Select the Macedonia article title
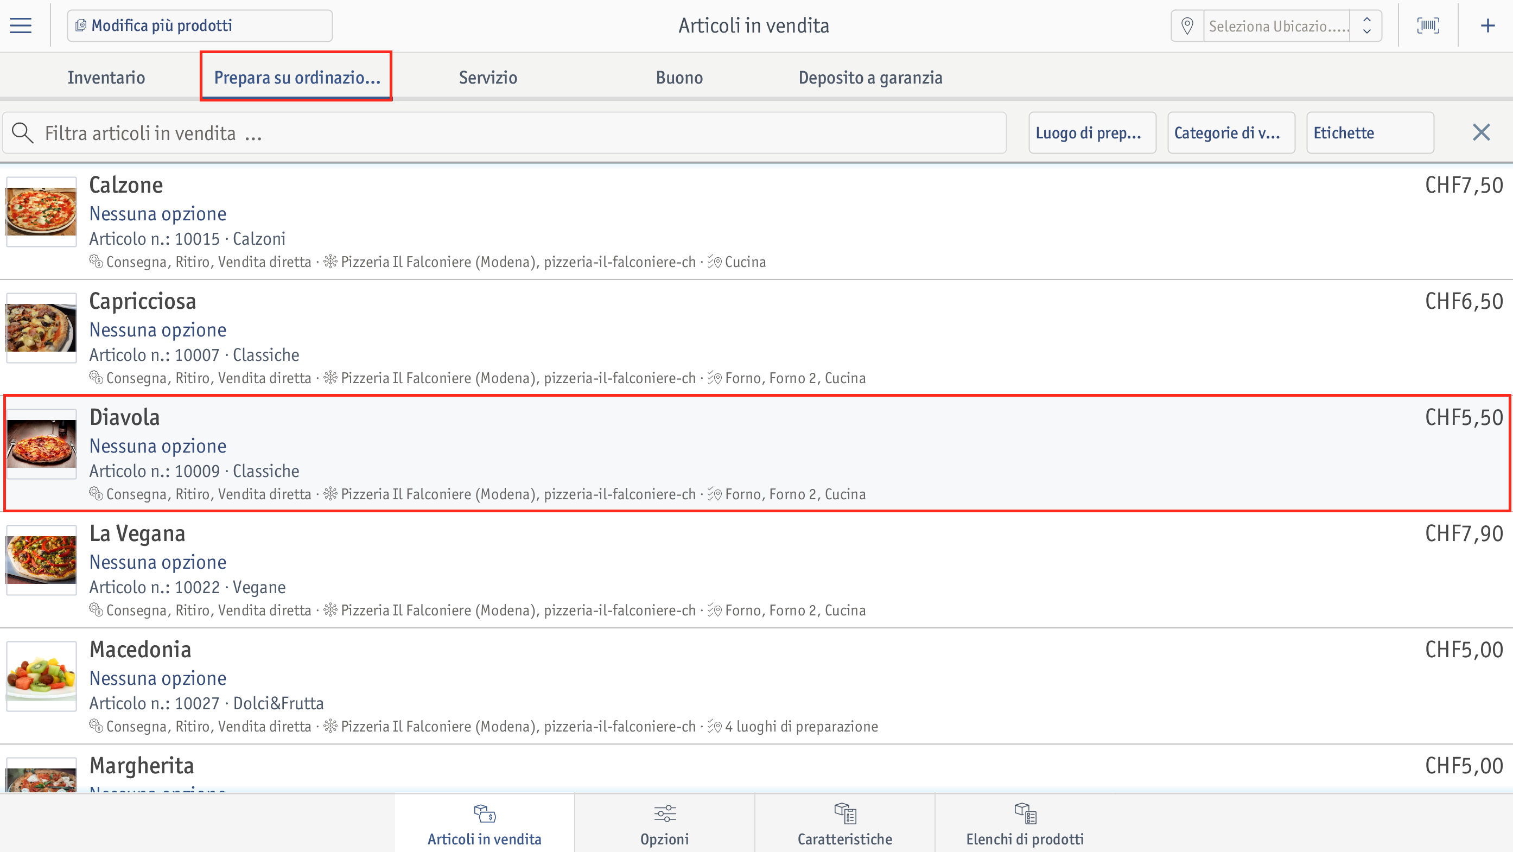Image resolution: width=1513 pixels, height=852 pixels. coord(140,650)
